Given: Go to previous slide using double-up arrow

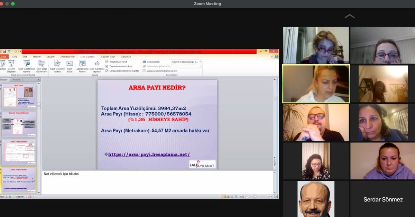Looking at the screenshot, I should click(275, 161).
